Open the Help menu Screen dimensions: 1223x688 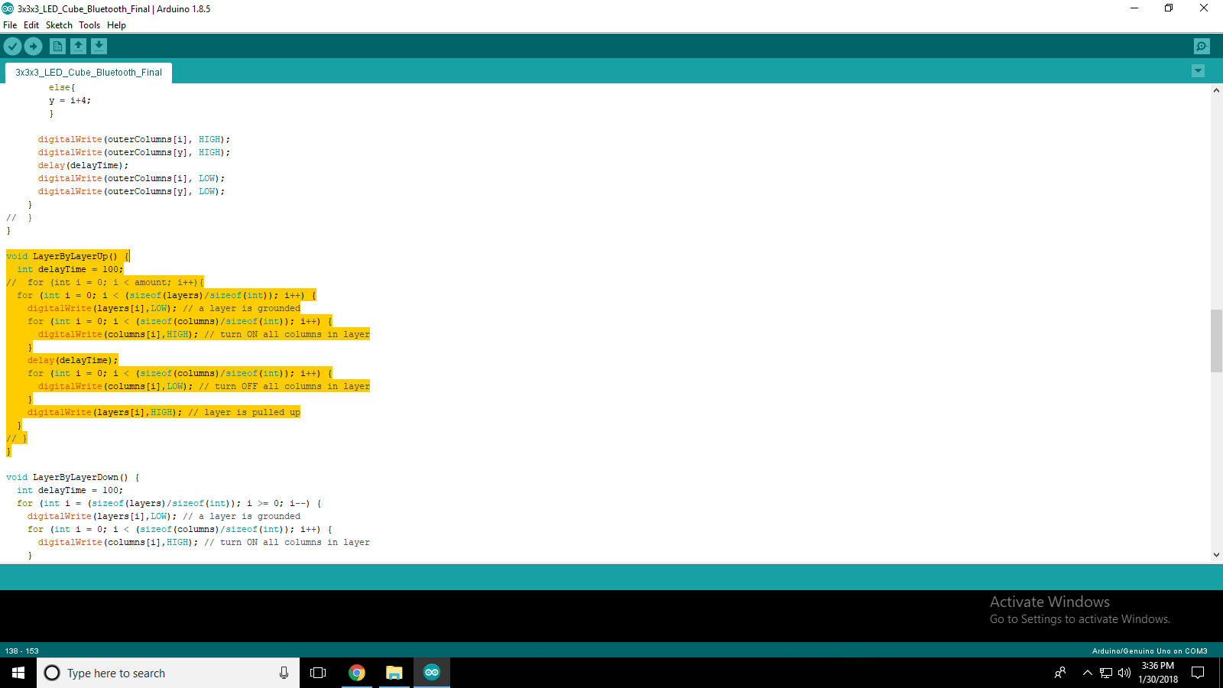pyautogui.click(x=116, y=25)
